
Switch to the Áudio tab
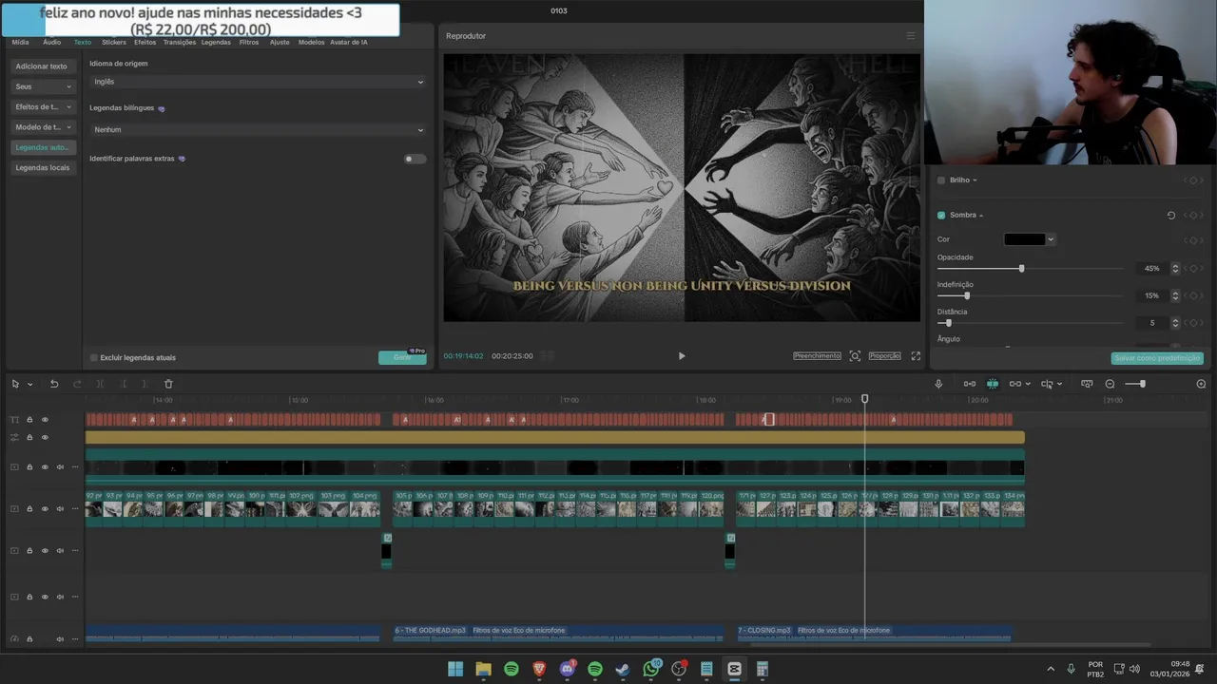(51, 43)
